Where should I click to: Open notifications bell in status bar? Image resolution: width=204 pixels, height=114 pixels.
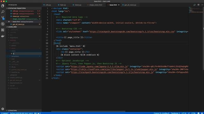(202, 113)
